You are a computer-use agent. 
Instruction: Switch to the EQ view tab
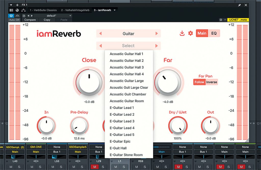click(x=214, y=33)
